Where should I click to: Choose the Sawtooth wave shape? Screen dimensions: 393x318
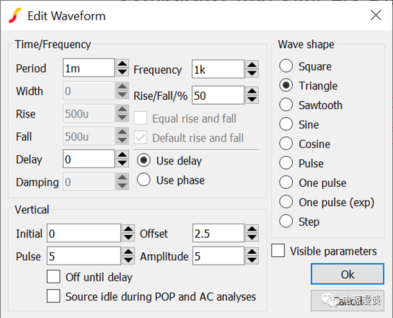(x=286, y=105)
